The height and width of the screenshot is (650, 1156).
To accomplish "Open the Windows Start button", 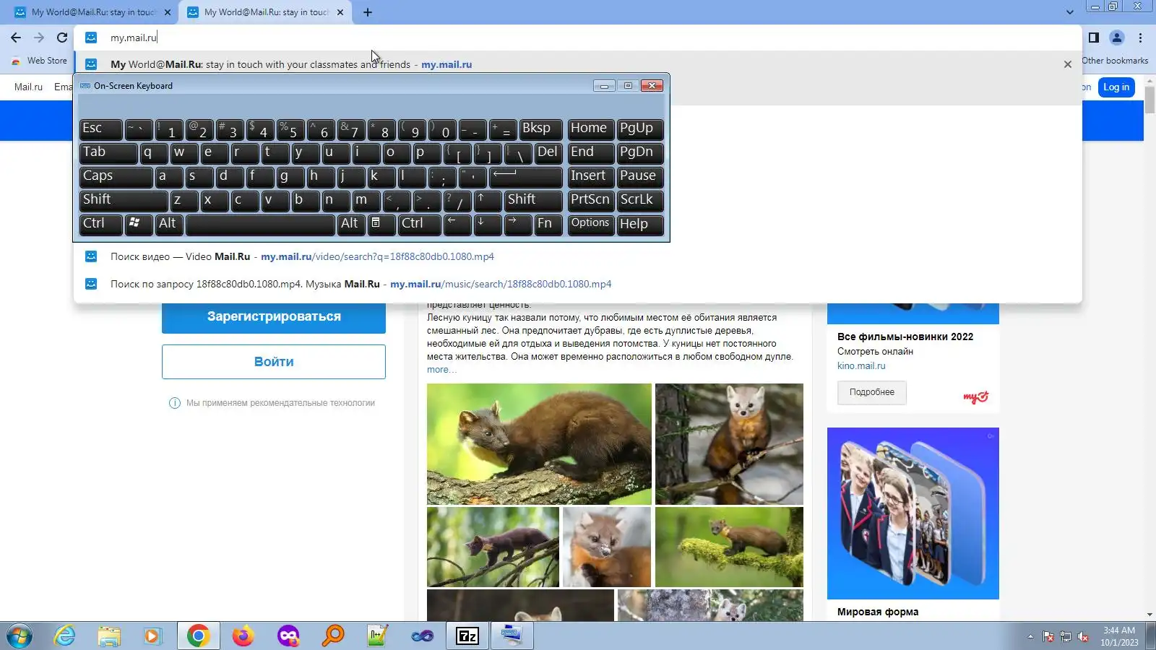I will [x=19, y=636].
